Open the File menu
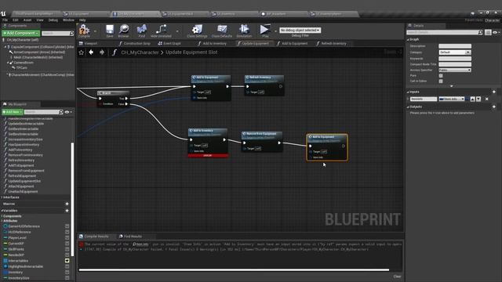502x282 pixels. pyautogui.click(x=5, y=20)
